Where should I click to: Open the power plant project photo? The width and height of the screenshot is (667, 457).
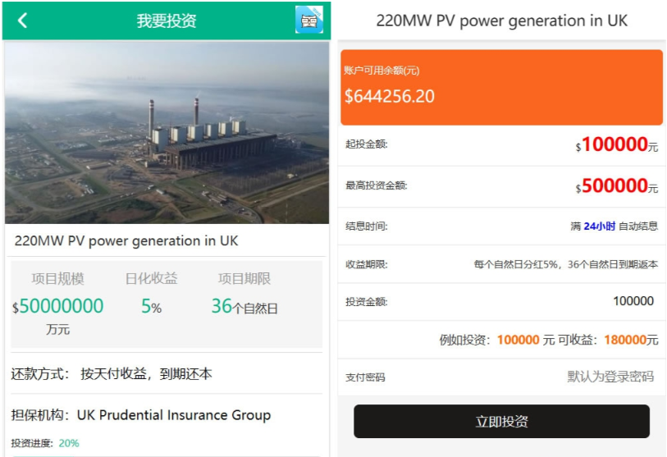167,133
